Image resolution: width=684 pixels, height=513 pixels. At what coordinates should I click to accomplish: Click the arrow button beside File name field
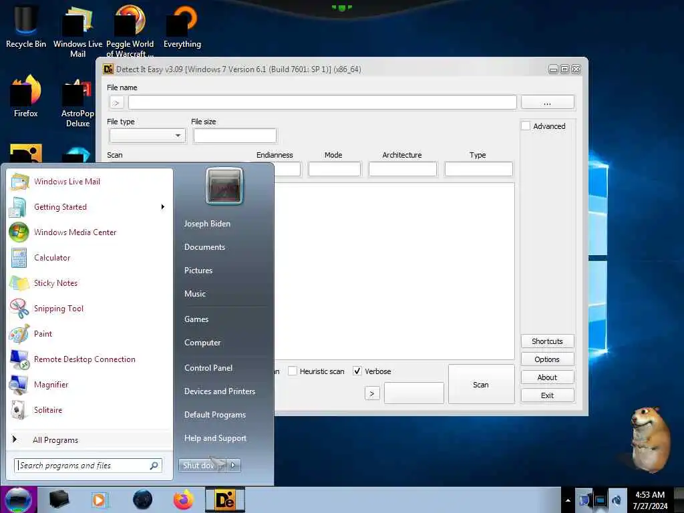[x=116, y=102]
